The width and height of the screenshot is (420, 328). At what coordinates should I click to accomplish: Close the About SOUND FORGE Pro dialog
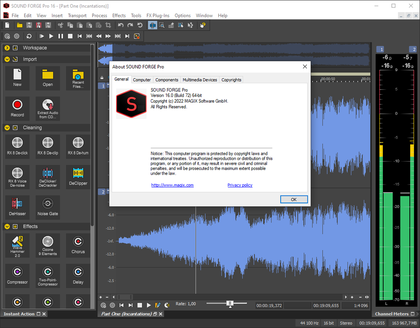click(x=305, y=66)
